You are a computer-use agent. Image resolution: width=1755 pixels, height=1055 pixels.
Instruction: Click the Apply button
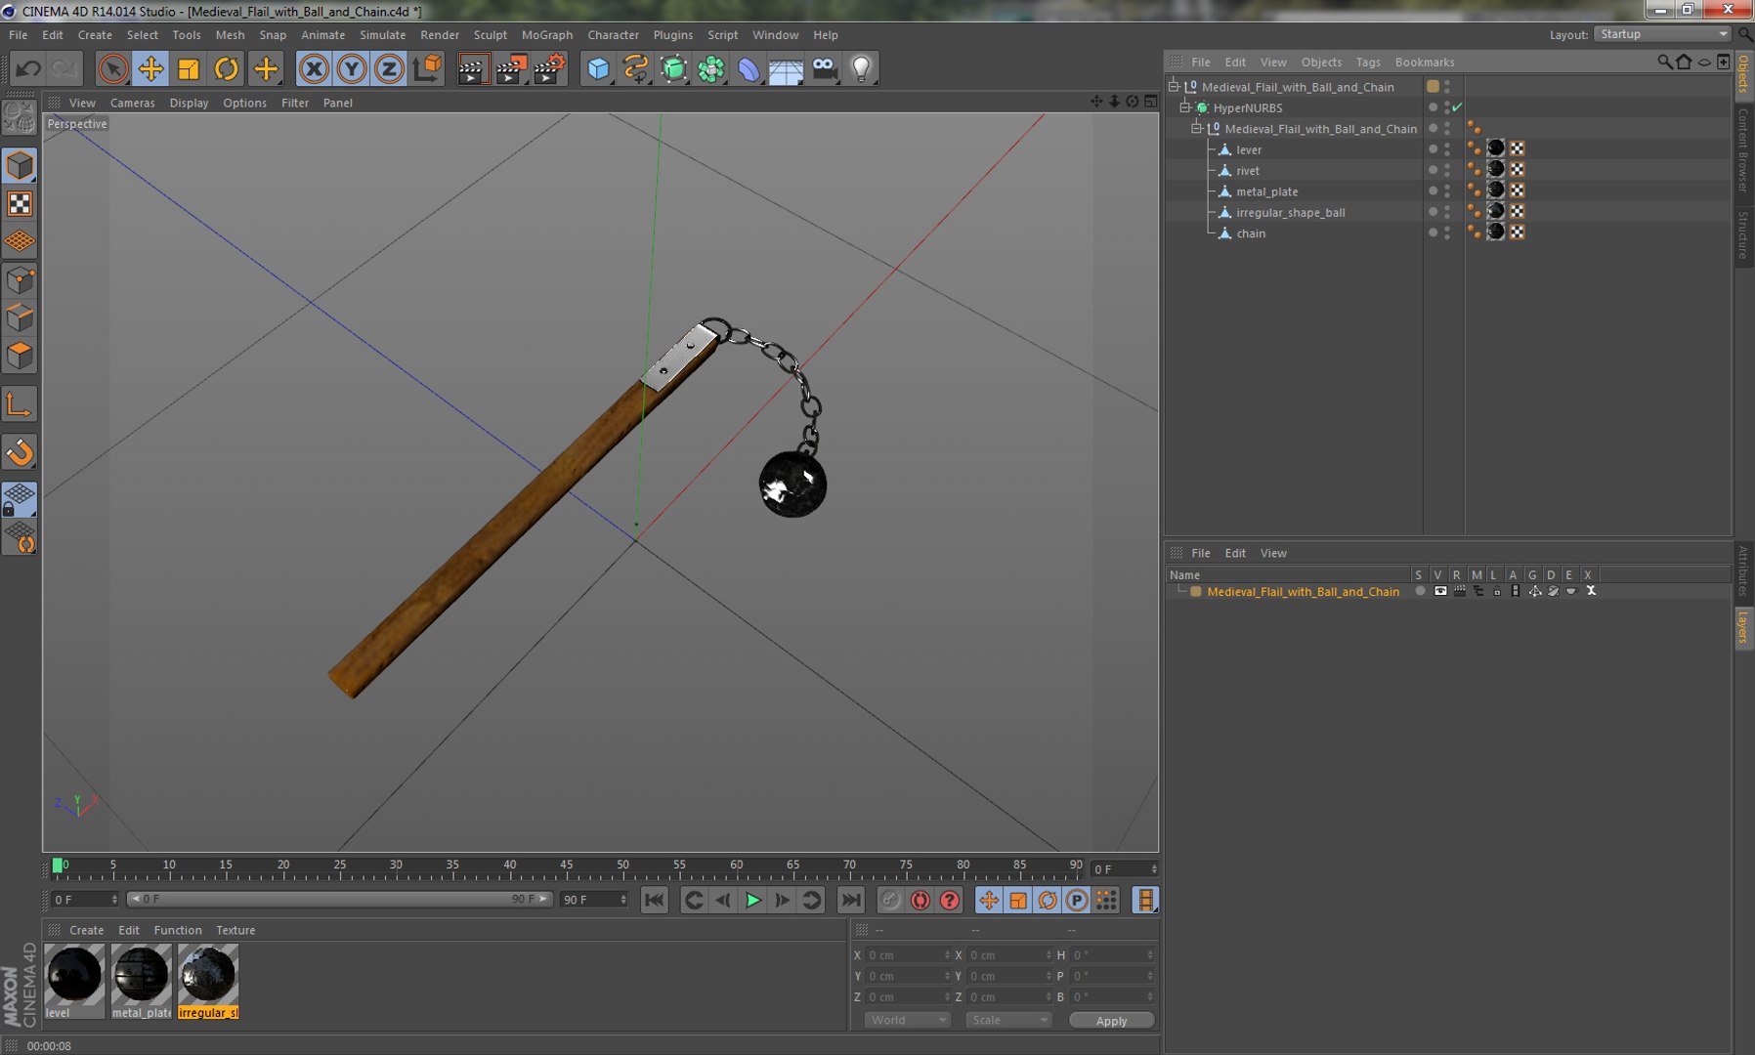[x=1111, y=1020]
